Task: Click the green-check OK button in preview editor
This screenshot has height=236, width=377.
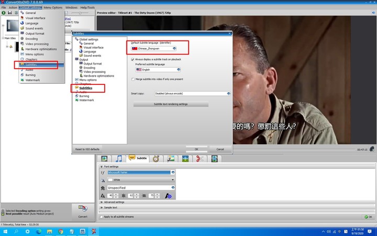Action: click(x=368, y=217)
